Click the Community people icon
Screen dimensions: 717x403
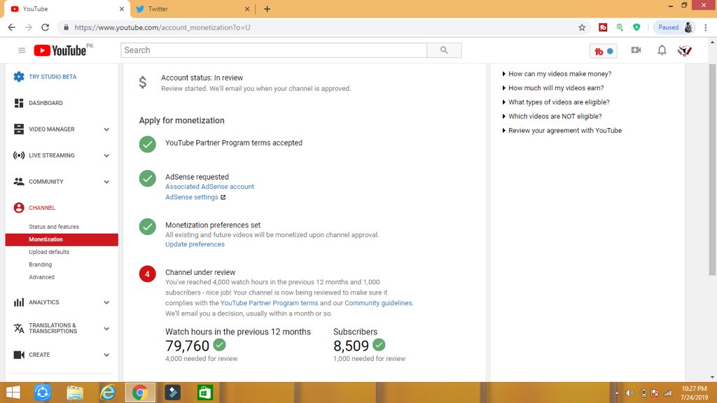coord(19,181)
